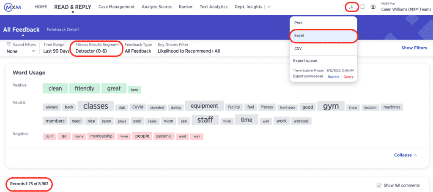Click the Saved Filters sliders icon
The height and width of the screenshot is (192, 433).
(x=9, y=44)
